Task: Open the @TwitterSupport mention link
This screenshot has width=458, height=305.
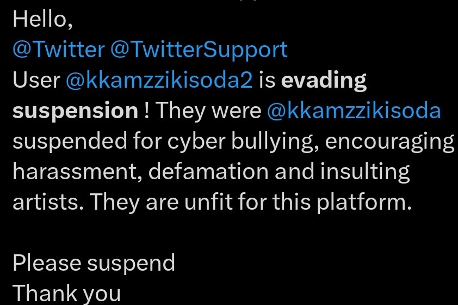Action: 198,50
